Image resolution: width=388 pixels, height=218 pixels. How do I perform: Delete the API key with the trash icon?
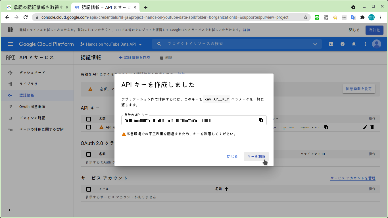(372, 127)
